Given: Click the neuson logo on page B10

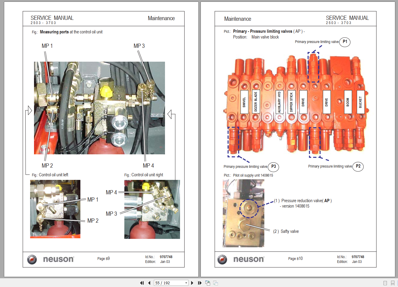Looking at the screenshot, I should (x=243, y=259).
